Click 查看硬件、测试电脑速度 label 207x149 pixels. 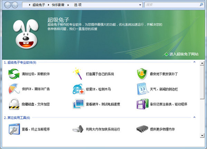click(x=103, y=104)
